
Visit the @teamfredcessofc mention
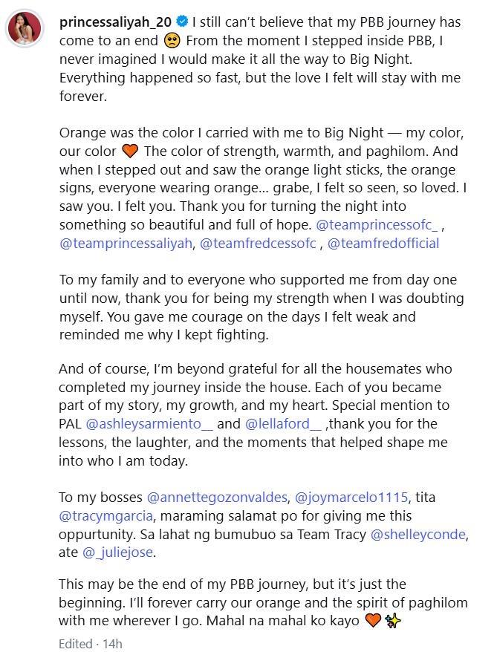point(258,243)
